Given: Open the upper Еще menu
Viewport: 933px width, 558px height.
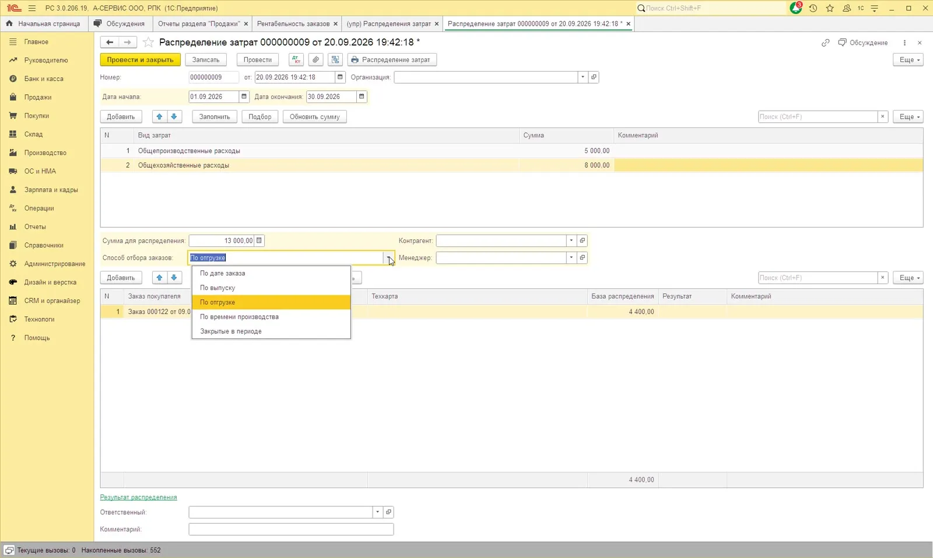Looking at the screenshot, I should 908,59.
